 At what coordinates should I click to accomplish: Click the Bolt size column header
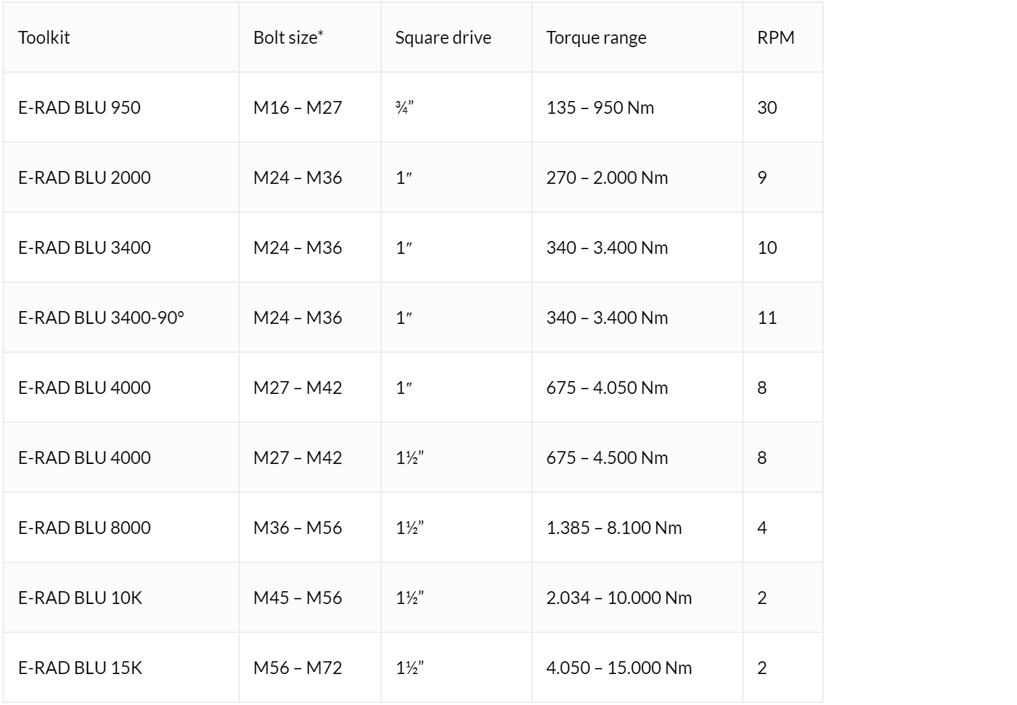coord(288,37)
